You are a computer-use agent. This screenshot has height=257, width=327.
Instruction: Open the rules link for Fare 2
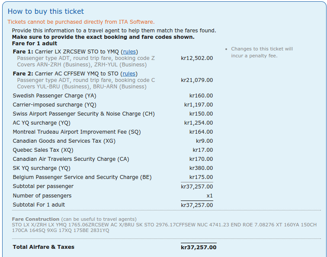[x=129, y=74]
